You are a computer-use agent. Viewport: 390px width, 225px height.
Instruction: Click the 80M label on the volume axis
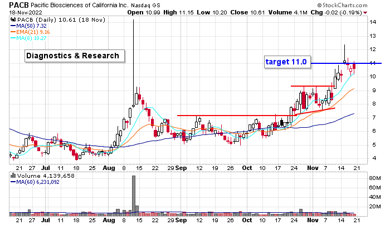[375, 178]
